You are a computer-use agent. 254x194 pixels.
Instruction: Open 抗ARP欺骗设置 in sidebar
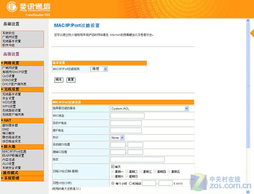click(13, 156)
